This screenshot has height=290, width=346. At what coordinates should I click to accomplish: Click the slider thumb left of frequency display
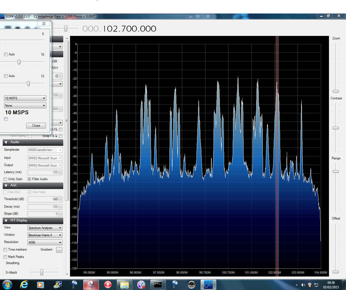(x=66, y=28)
